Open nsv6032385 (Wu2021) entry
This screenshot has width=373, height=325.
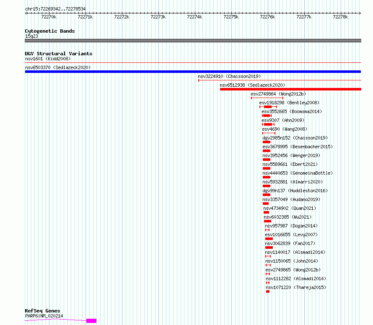point(288,217)
